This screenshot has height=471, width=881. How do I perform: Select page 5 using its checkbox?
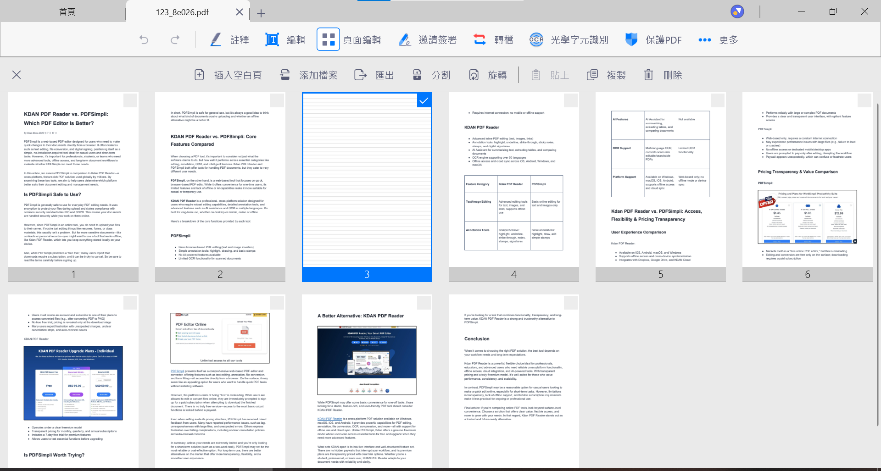click(x=717, y=100)
